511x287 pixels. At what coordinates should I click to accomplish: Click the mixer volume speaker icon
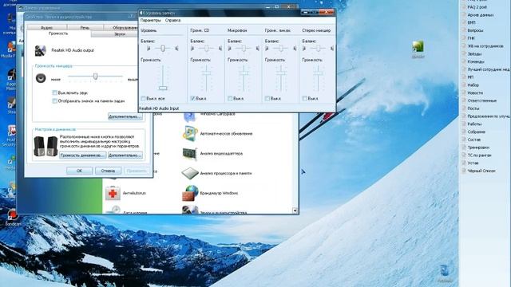point(41,78)
